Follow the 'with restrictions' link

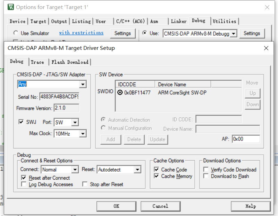pyautogui.click(x=81, y=33)
